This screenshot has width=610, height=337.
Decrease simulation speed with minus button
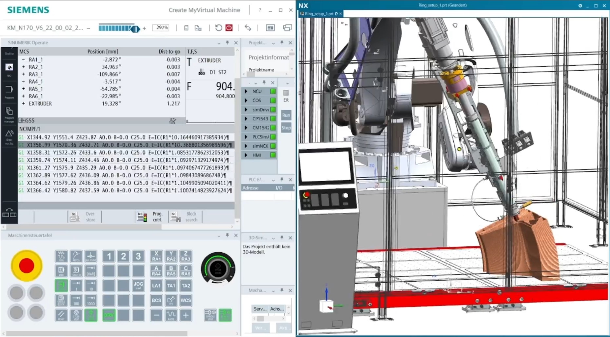coord(89,28)
